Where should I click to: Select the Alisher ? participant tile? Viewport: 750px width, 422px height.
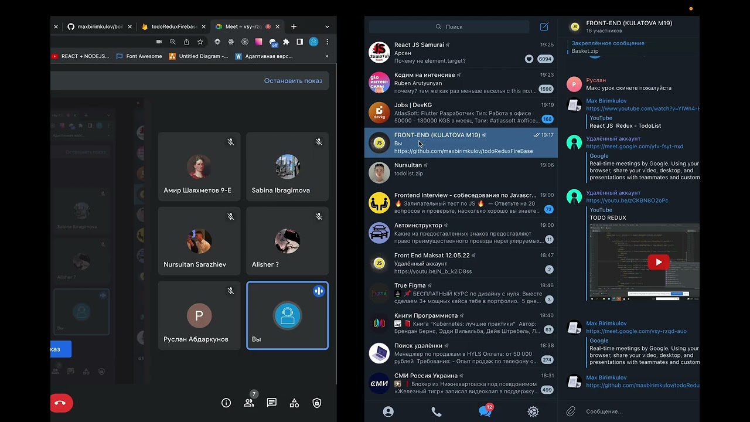[287, 241]
